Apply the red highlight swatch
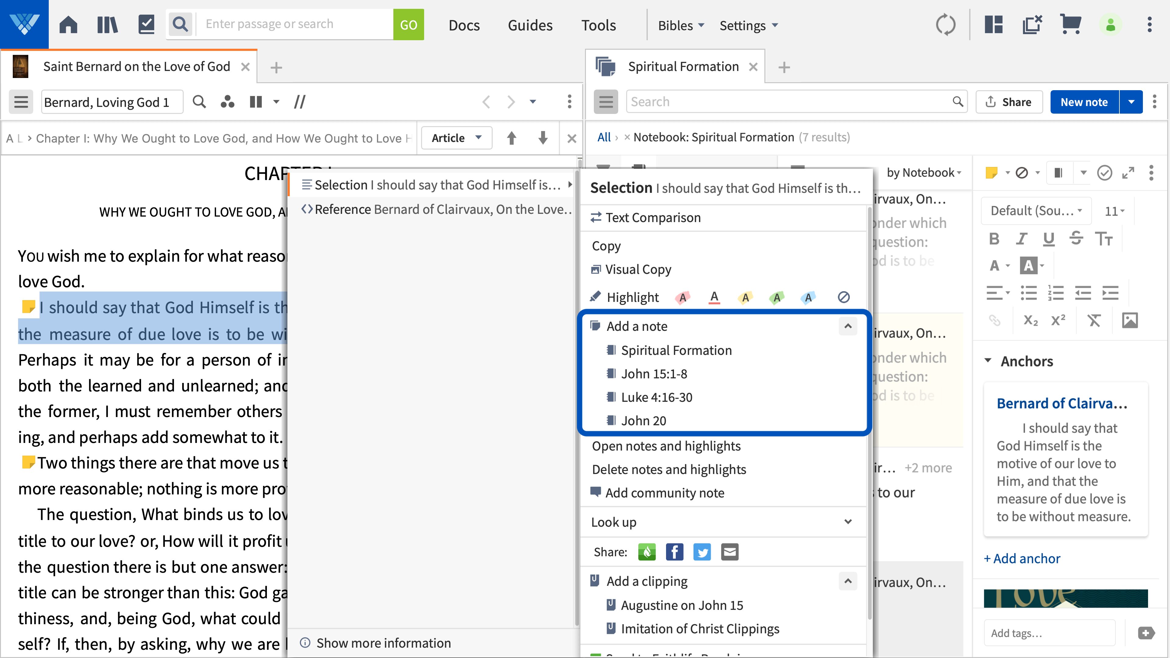 tap(682, 297)
